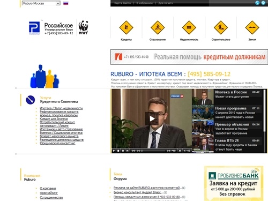Click the WWF panda logo
Screen dimensions: 268x201
(83, 27)
